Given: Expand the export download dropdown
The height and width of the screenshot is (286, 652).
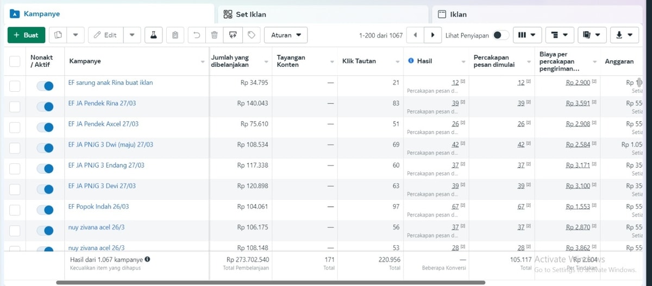Looking at the screenshot, I should [624, 35].
